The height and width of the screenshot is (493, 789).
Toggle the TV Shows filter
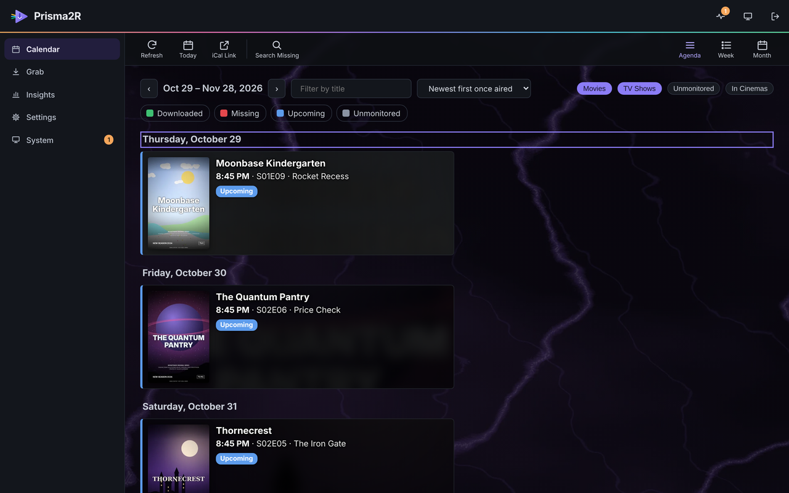639,89
